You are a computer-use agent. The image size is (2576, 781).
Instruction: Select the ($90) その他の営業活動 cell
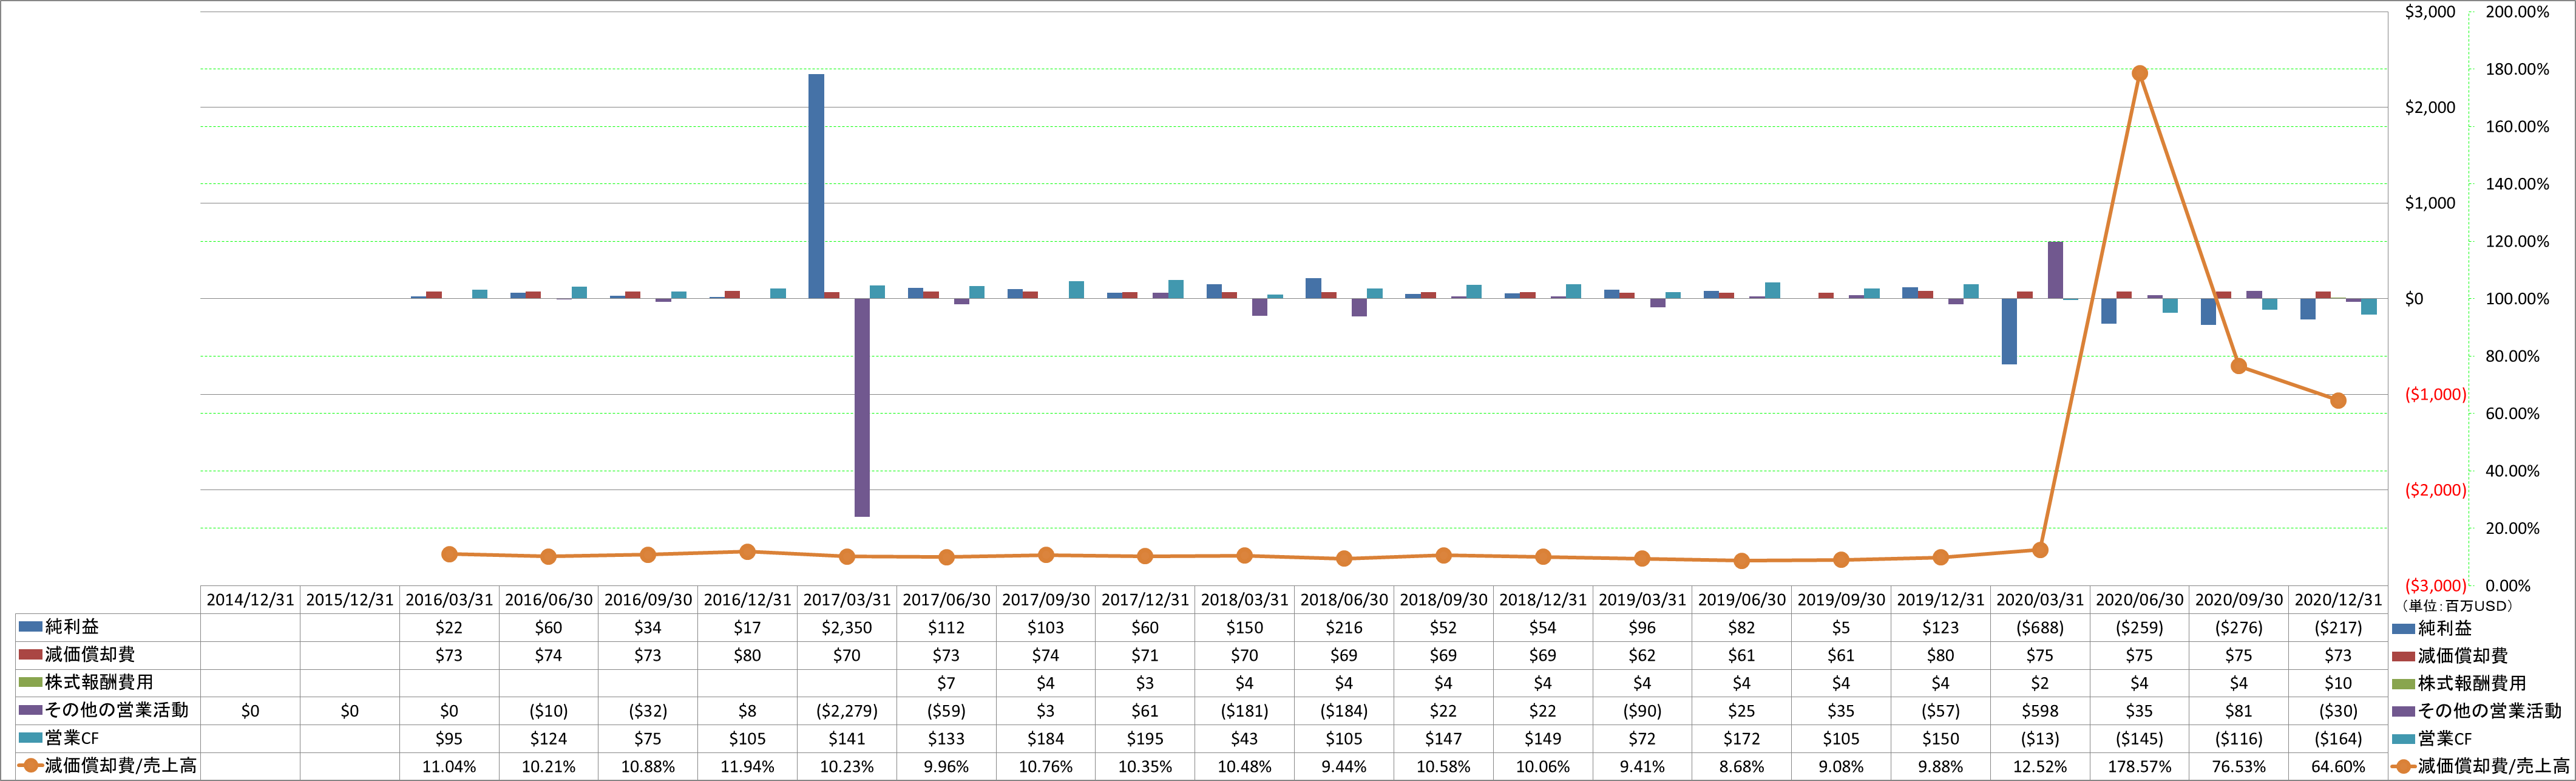click(1642, 711)
